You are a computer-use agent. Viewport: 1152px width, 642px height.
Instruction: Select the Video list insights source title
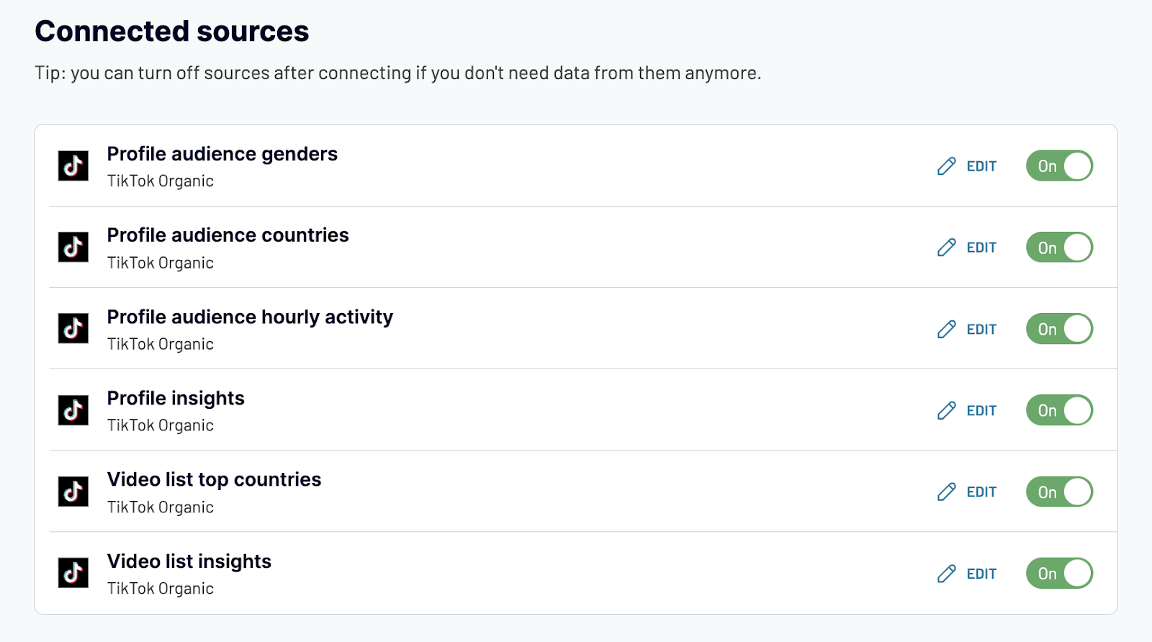(189, 561)
